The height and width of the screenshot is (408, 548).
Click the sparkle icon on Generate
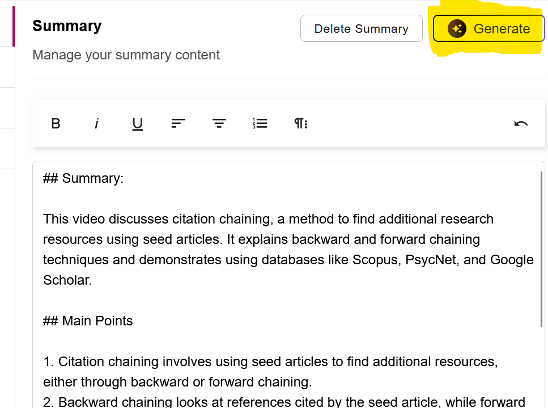(x=457, y=29)
